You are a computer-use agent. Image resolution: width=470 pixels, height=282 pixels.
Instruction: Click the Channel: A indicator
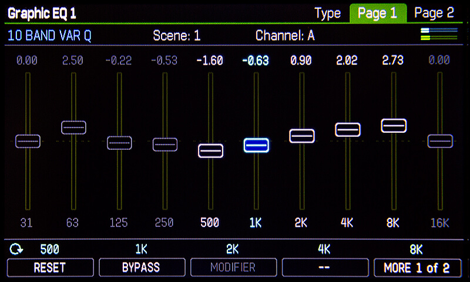(285, 35)
